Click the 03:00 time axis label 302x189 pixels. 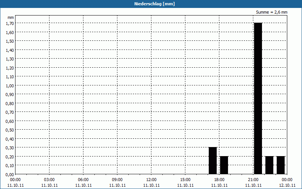(x=49, y=180)
